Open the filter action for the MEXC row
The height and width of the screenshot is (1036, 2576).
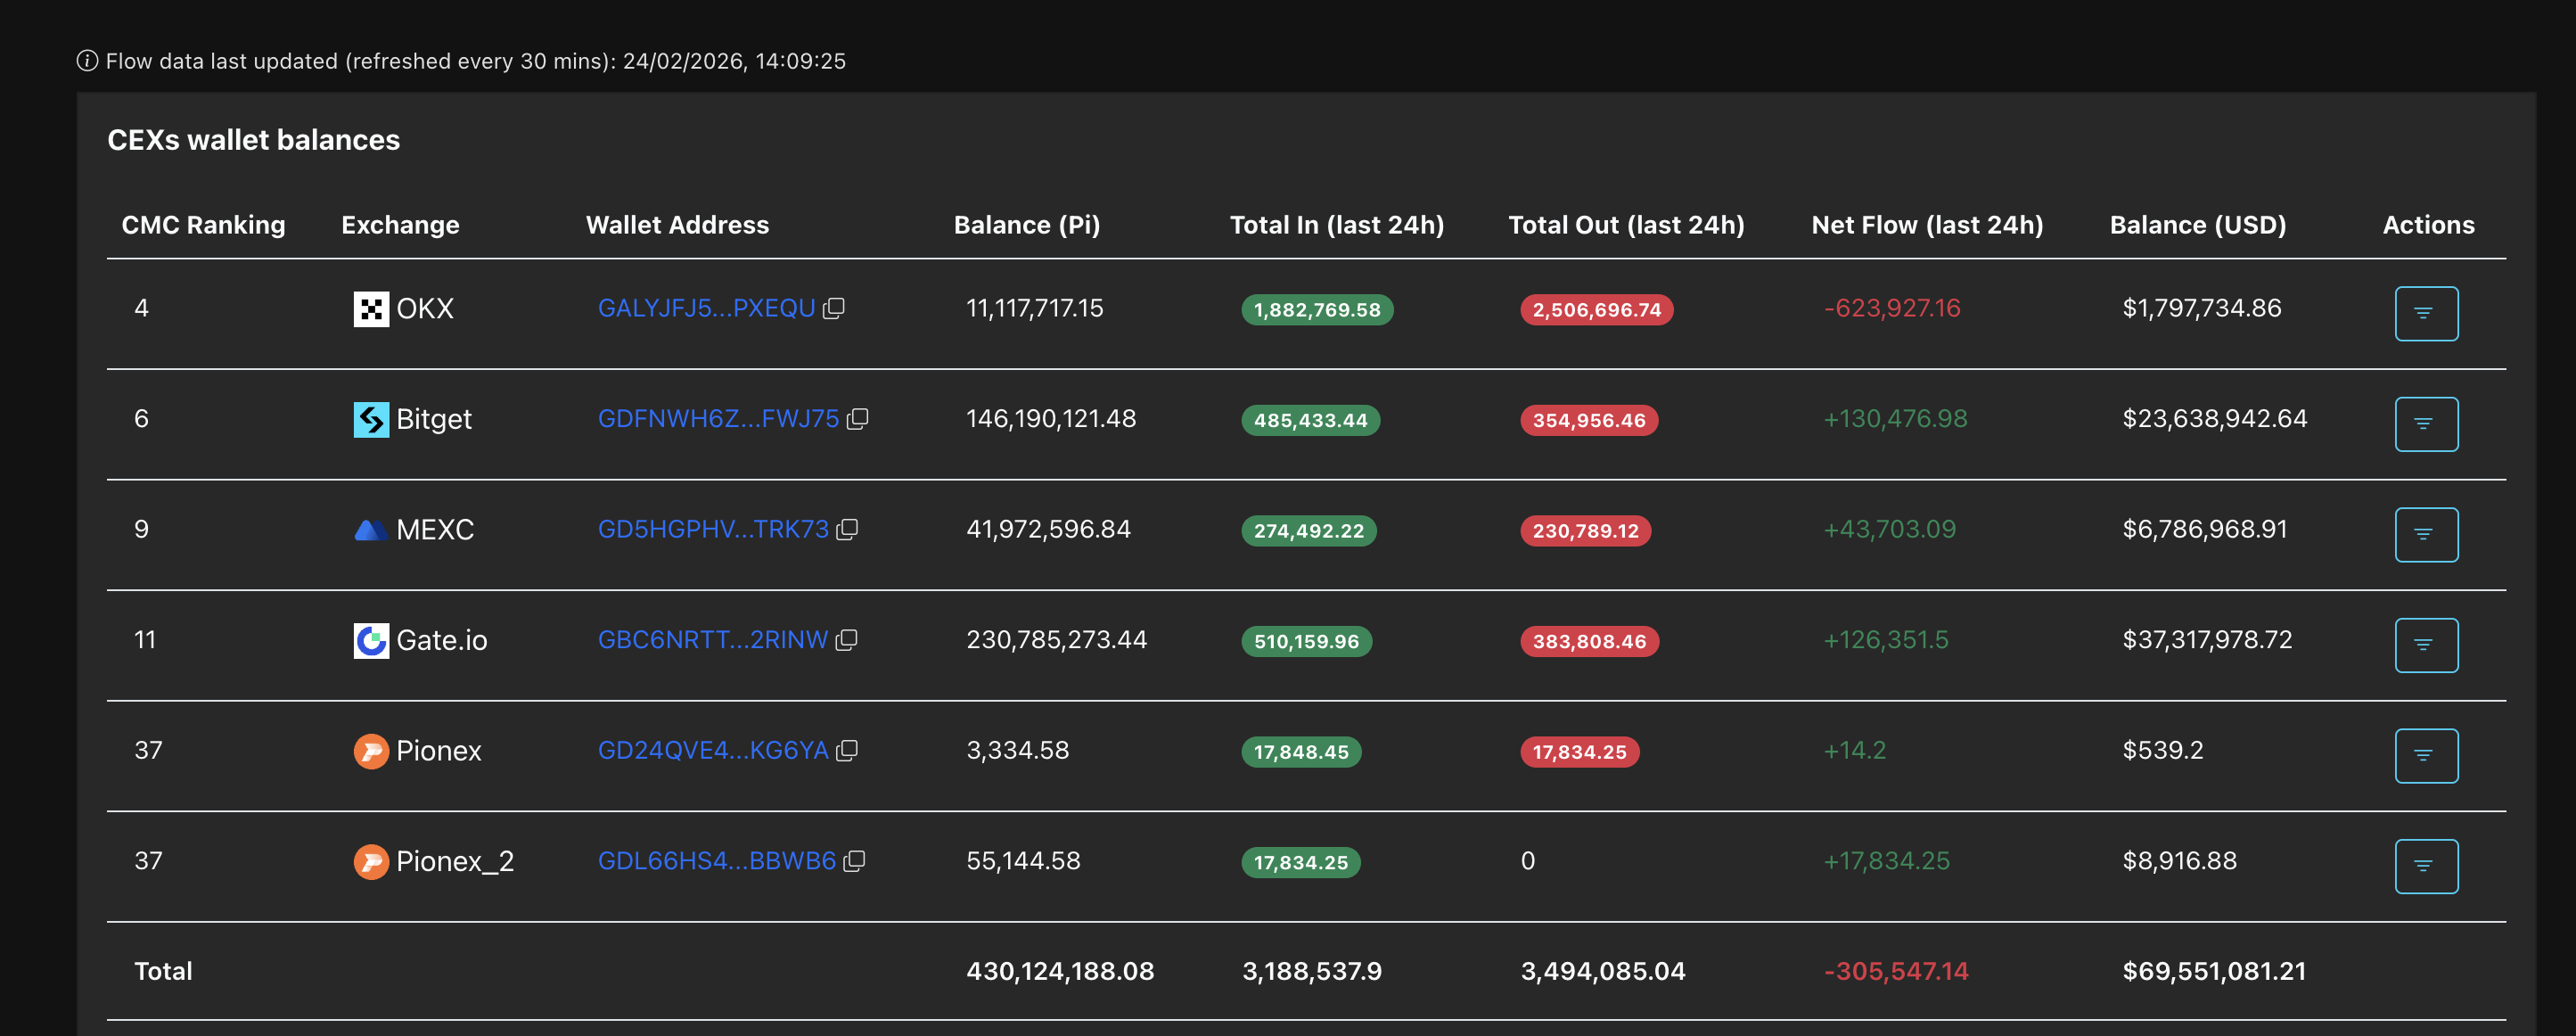tap(2425, 535)
